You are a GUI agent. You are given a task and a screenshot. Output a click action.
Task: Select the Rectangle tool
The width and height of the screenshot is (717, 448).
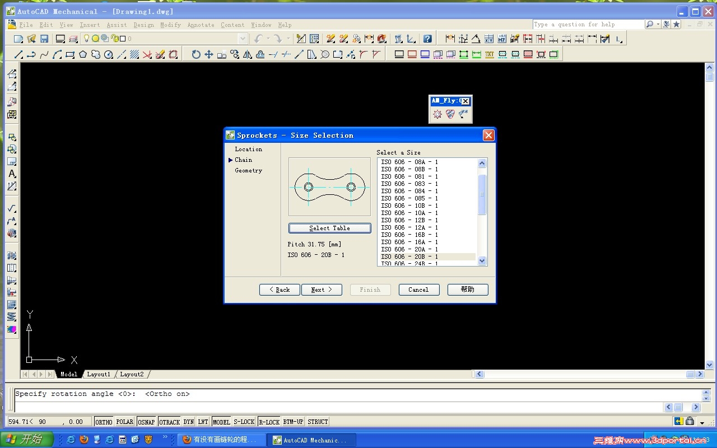pyautogui.click(x=70, y=54)
